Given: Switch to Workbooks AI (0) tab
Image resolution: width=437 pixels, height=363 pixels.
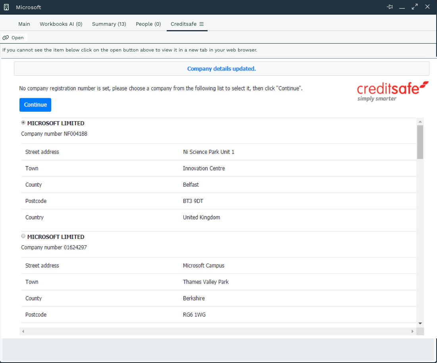Looking at the screenshot, I should 61,24.
